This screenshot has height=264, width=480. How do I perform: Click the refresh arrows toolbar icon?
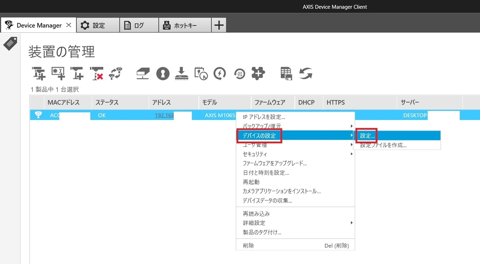click(x=305, y=73)
